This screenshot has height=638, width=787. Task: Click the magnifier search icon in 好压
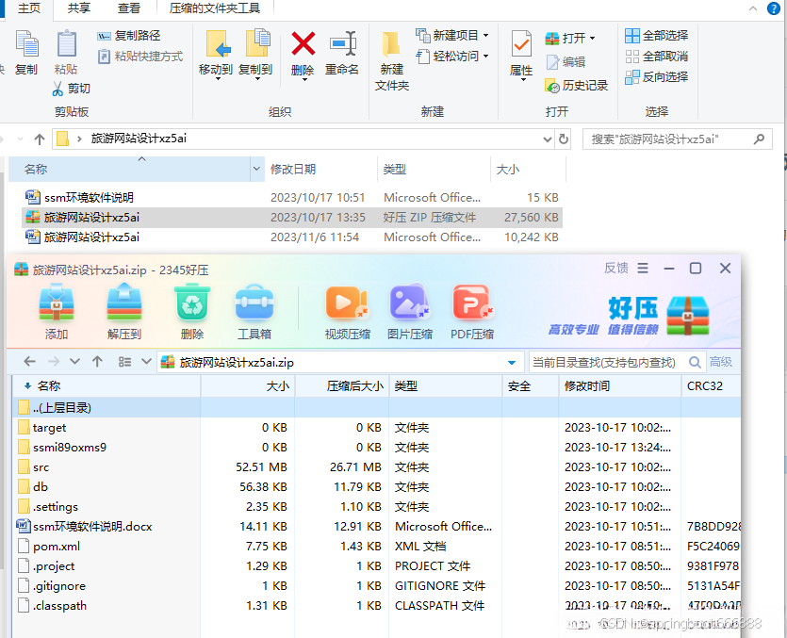click(695, 362)
